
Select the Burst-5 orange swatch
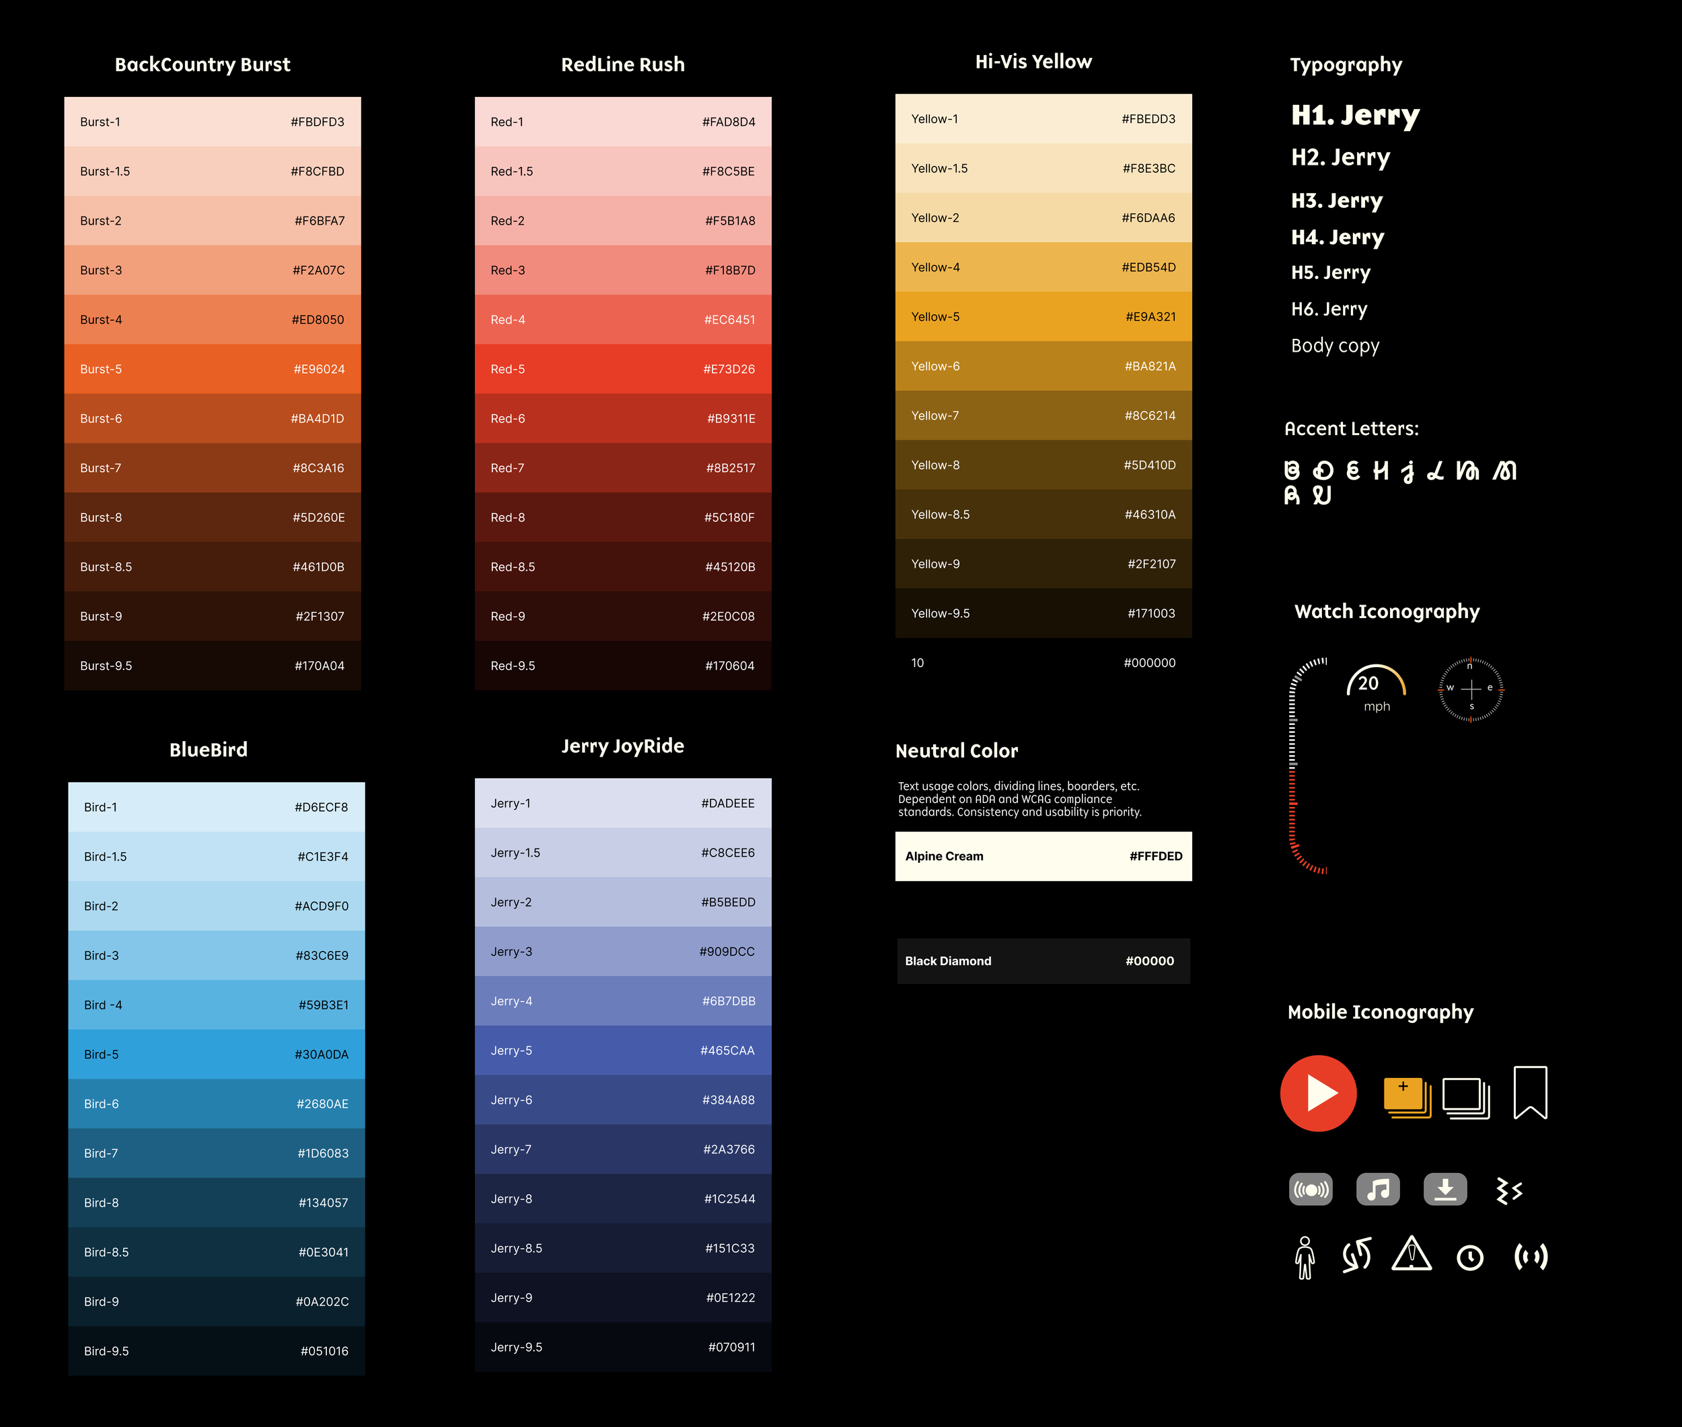pos(212,369)
